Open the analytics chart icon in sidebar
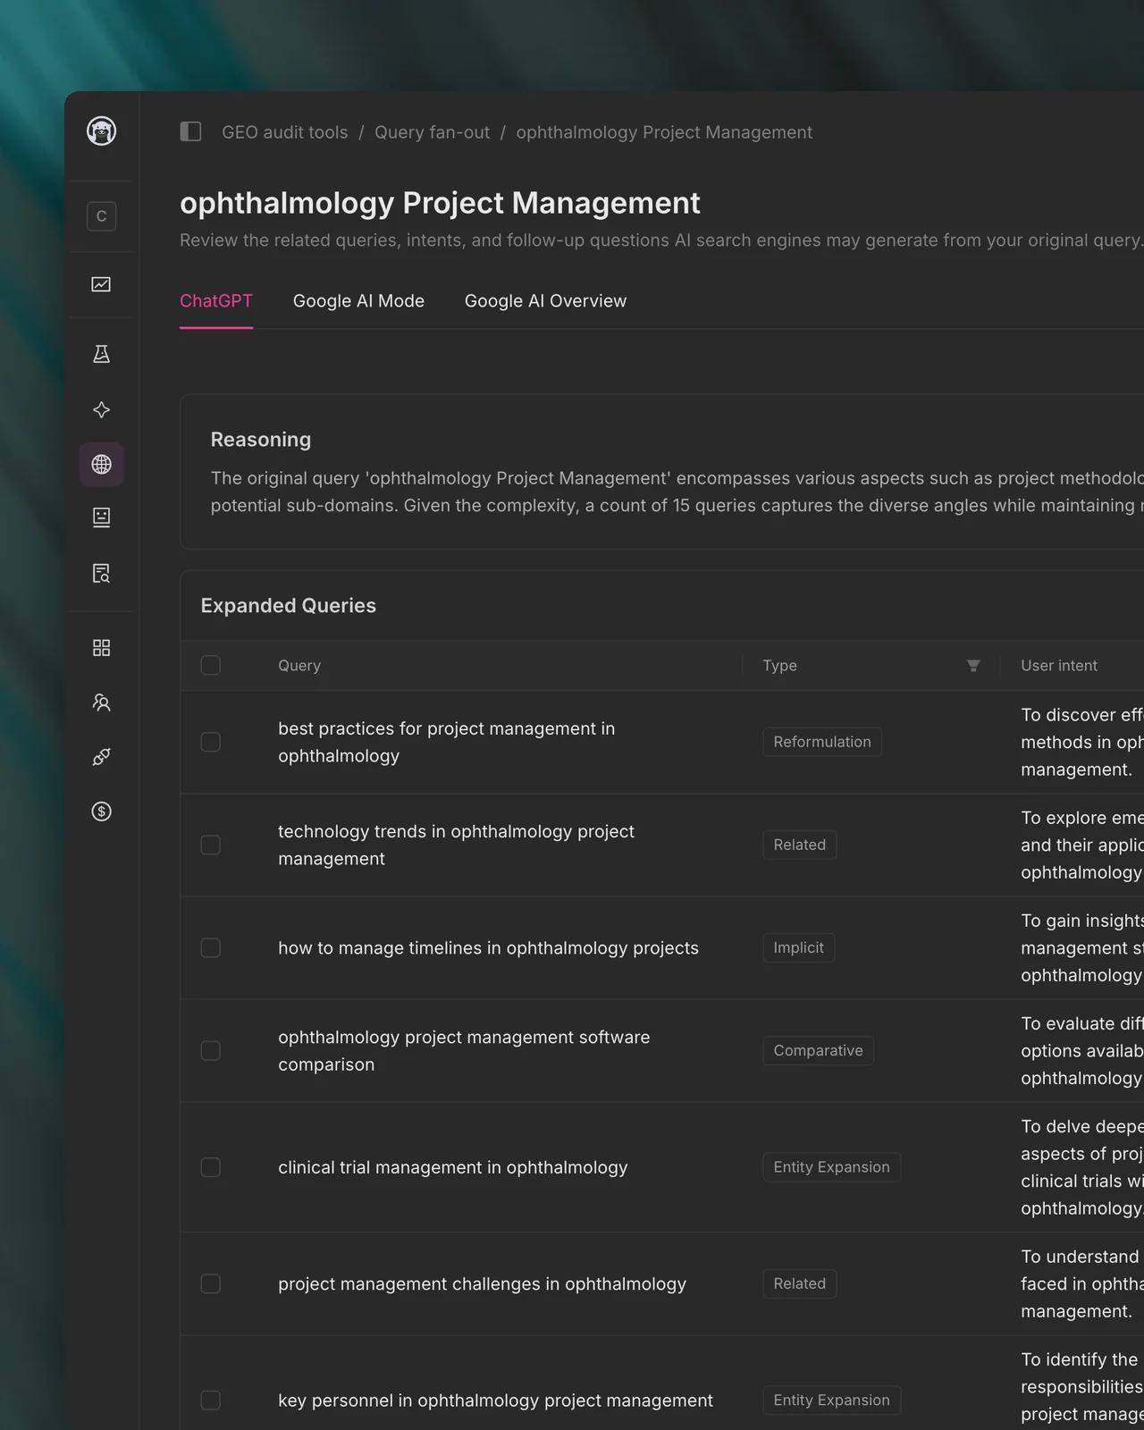The height and width of the screenshot is (1430, 1144). (x=101, y=284)
